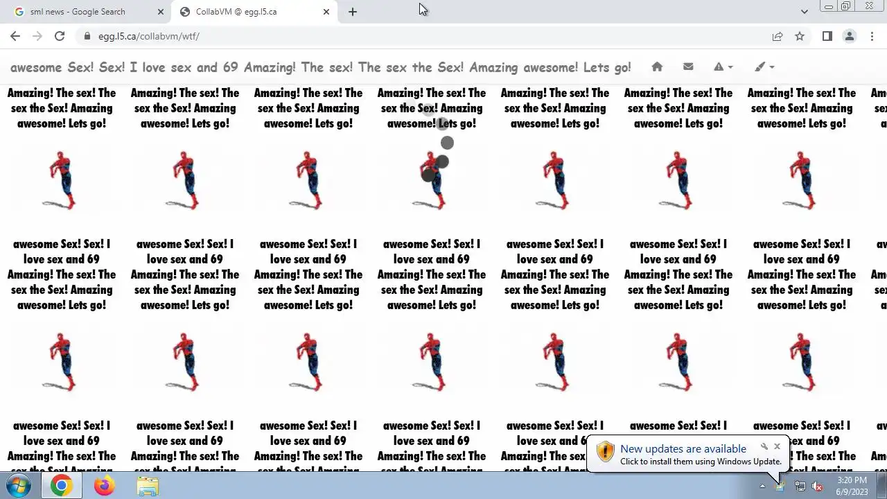Screen dimensions: 887x499
Task: Show hidden system tray icons
Action: tap(762, 486)
